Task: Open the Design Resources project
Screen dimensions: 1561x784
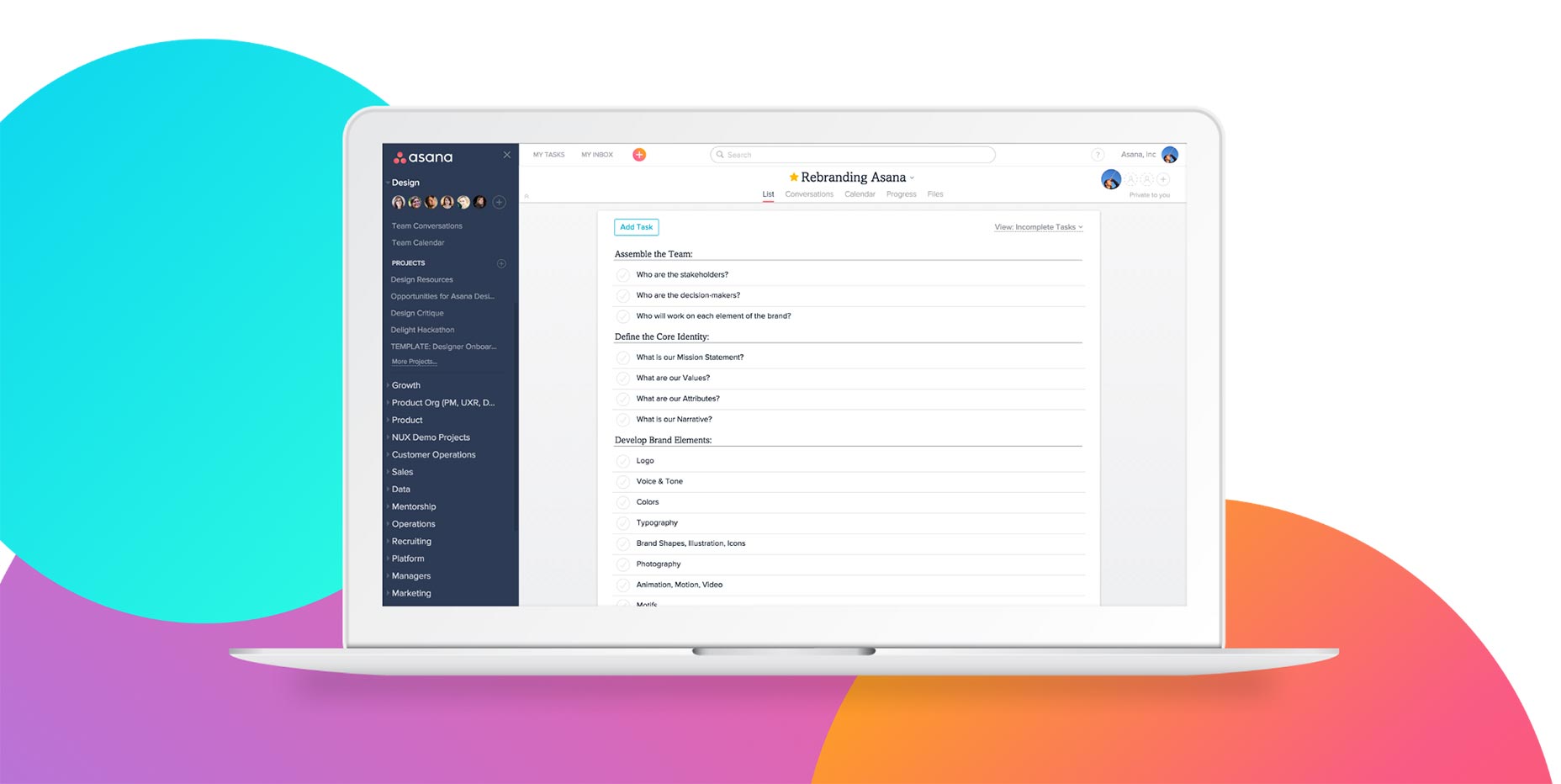Action: pos(421,280)
